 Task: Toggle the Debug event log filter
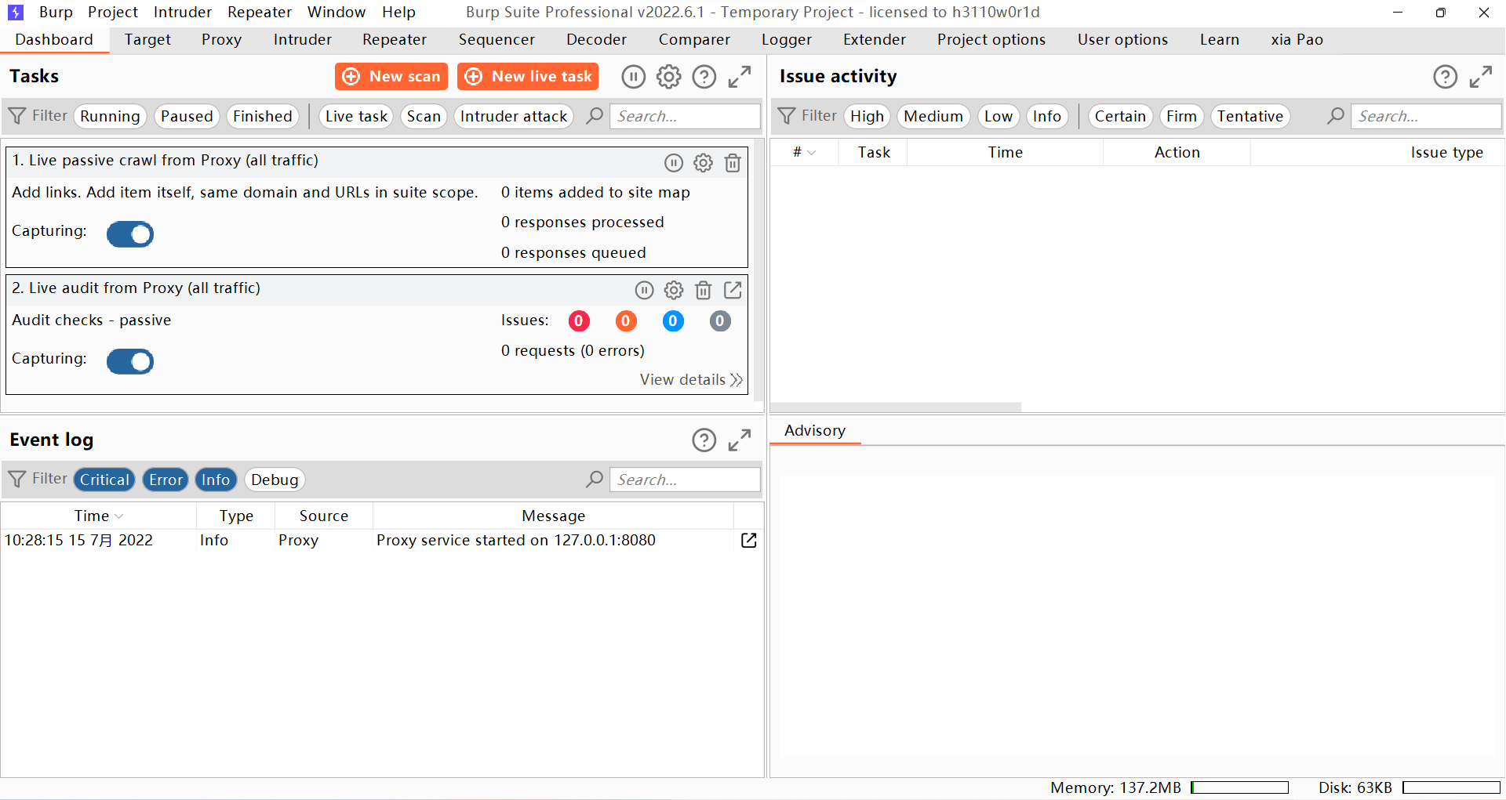pos(275,480)
